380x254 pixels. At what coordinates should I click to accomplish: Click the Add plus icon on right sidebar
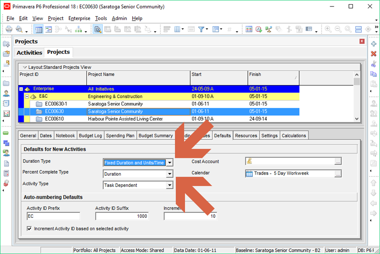(x=374, y=44)
